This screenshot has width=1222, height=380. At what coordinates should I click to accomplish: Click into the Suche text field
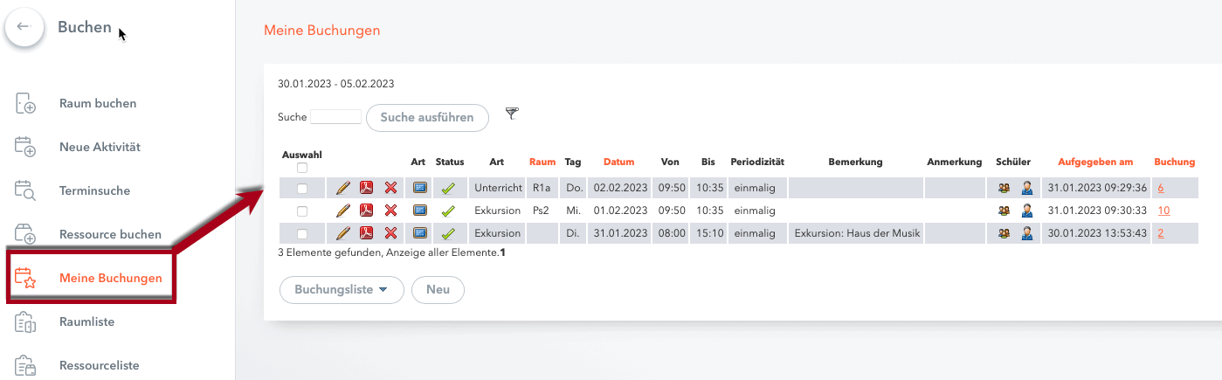(335, 117)
